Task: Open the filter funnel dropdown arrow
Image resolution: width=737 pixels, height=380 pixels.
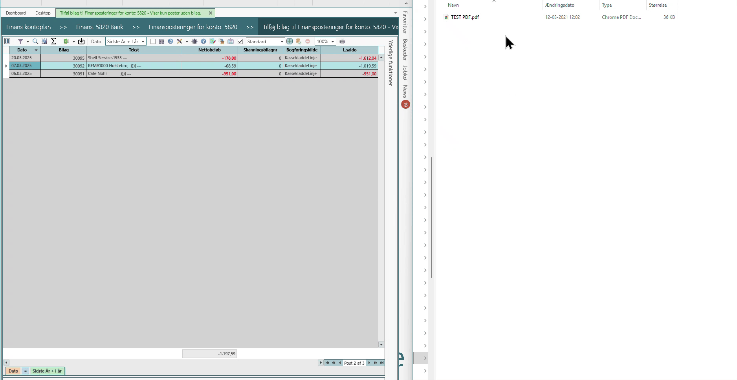Action: 27,42
